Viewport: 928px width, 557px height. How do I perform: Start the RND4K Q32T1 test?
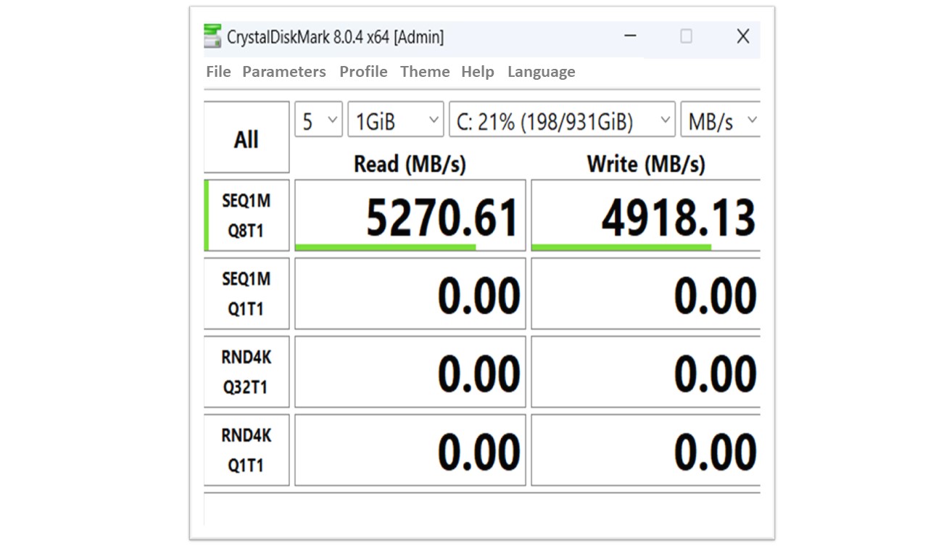pyautogui.click(x=246, y=372)
